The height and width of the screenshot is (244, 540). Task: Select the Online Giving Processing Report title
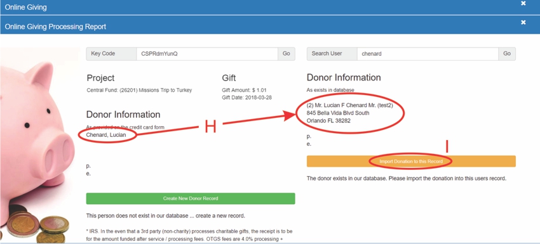coord(55,27)
